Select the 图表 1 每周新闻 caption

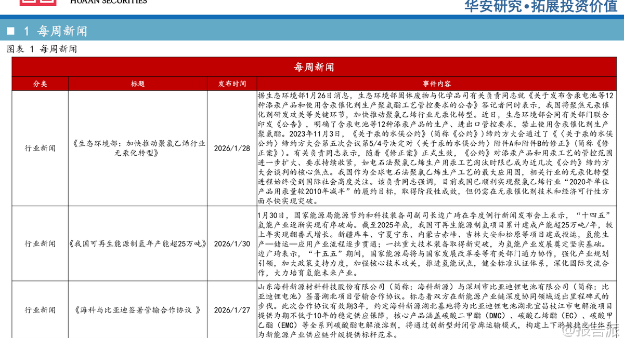coord(42,49)
